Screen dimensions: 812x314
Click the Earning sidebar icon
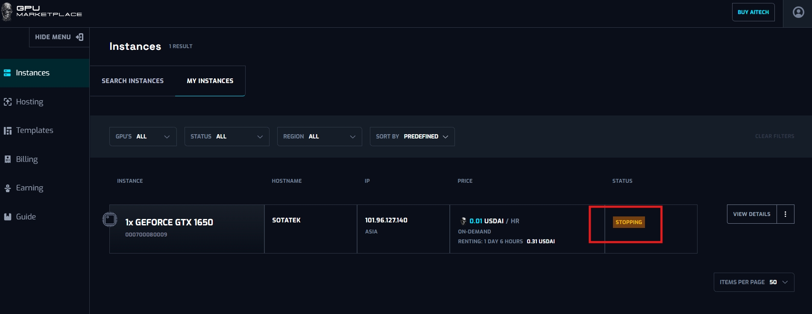[x=7, y=188]
